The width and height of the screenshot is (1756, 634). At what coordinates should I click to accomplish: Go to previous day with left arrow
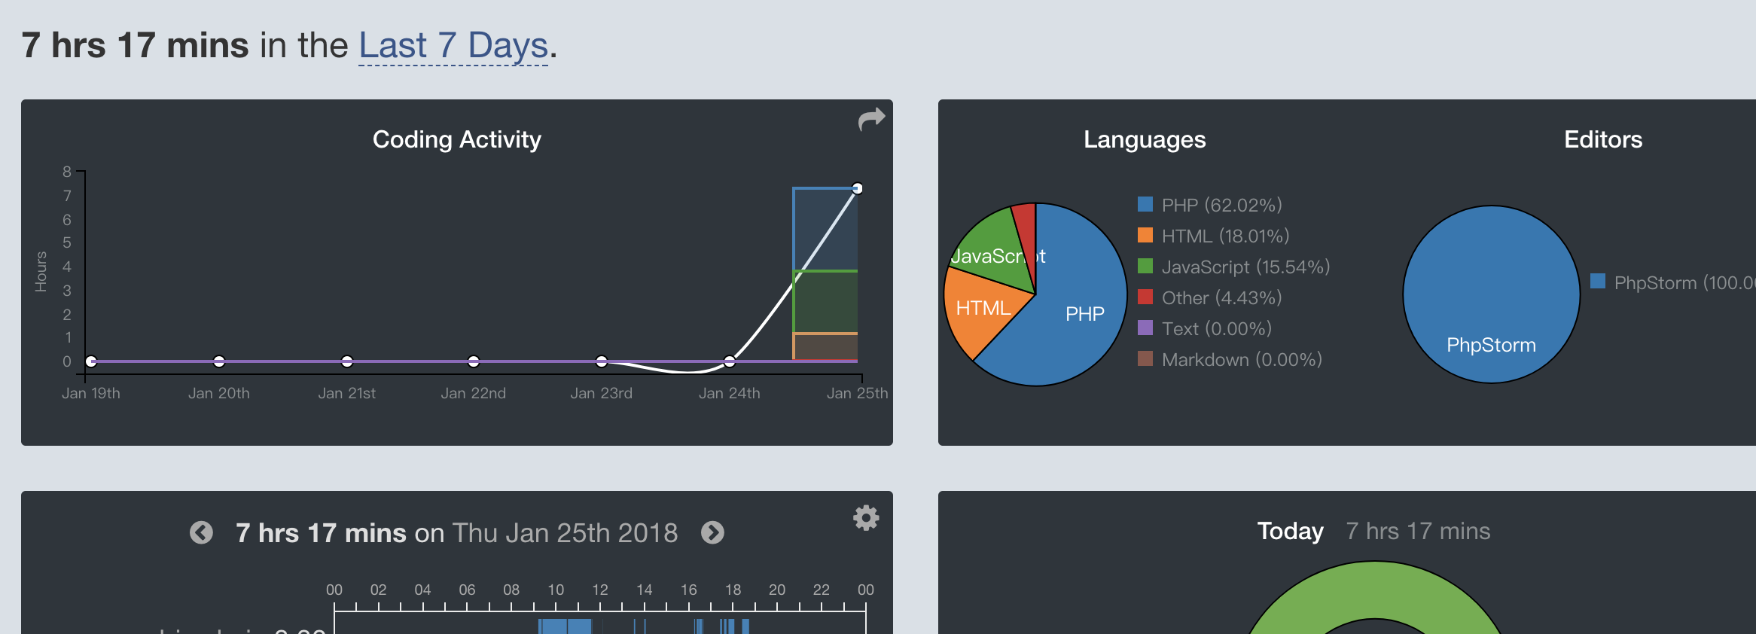coord(201,533)
